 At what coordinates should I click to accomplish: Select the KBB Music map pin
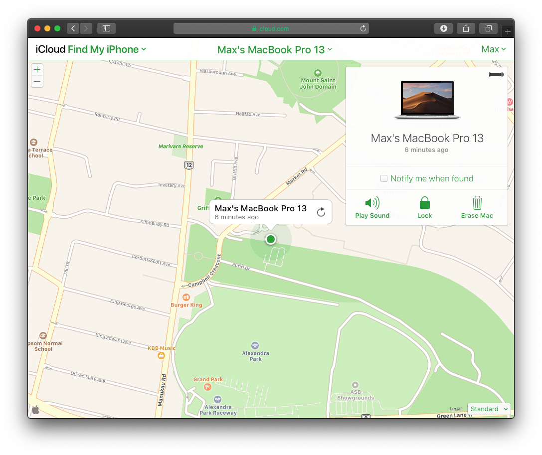(161, 355)
